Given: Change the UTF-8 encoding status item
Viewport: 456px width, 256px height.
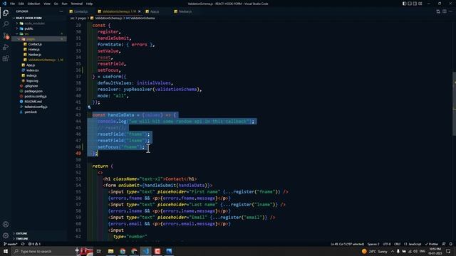Looking at the screenshot, I should [387, 244].
